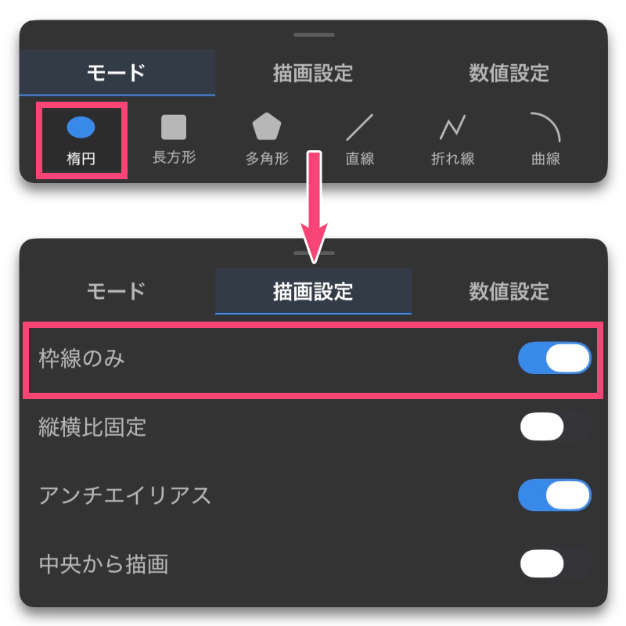Screen dimensions: 626x626
Task: Select the 長方形 rectangle shape mode
Action: (174, 140)
